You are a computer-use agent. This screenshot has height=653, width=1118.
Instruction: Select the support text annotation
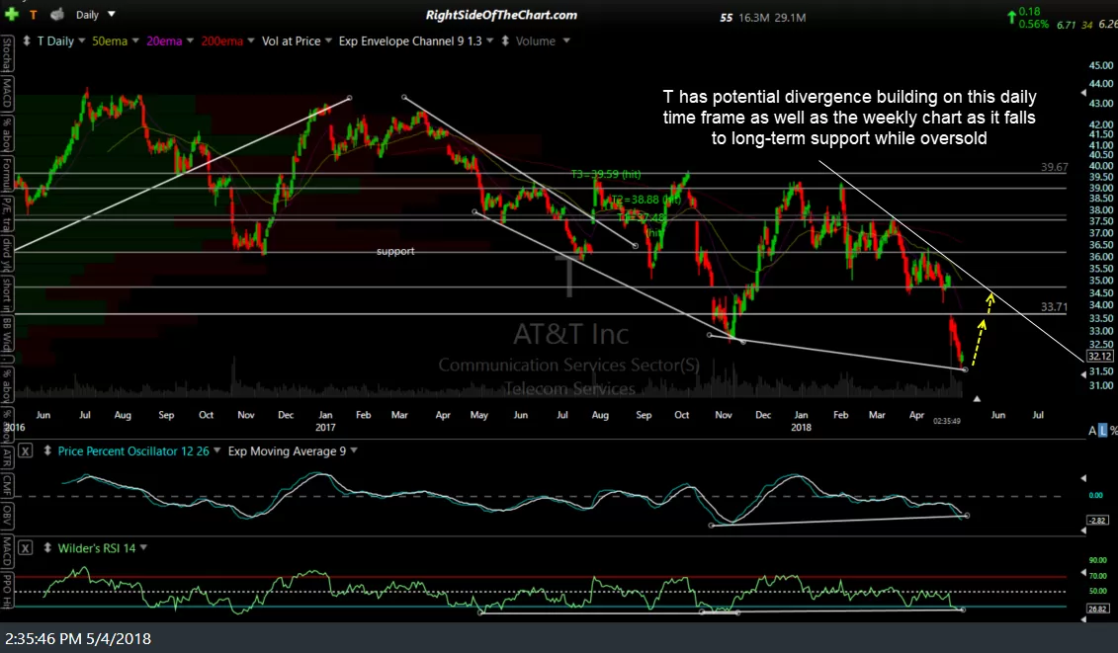(395, 251)
